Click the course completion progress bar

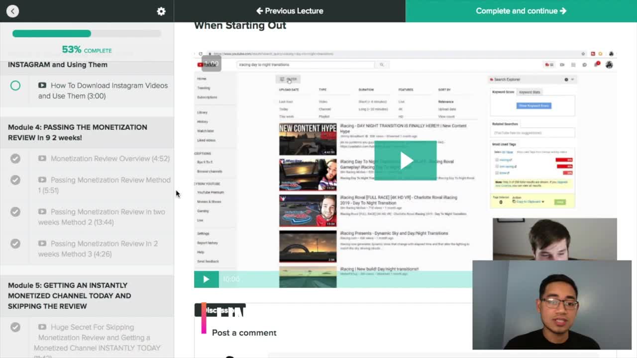click(x=87, y=33)
